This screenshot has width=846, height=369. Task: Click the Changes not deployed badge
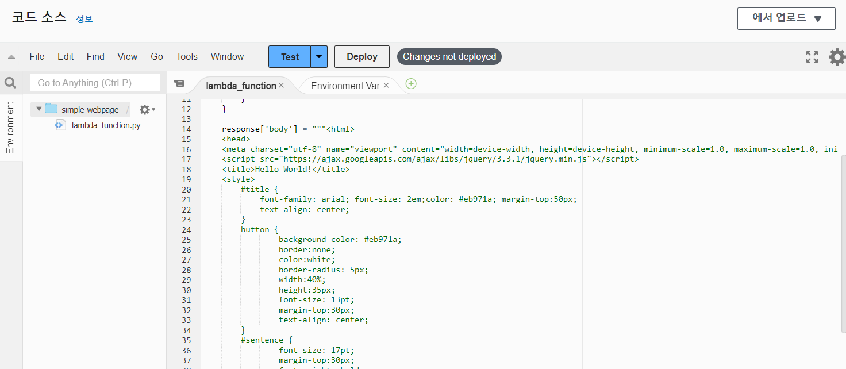pyautogui.click(x=449, y=56)
